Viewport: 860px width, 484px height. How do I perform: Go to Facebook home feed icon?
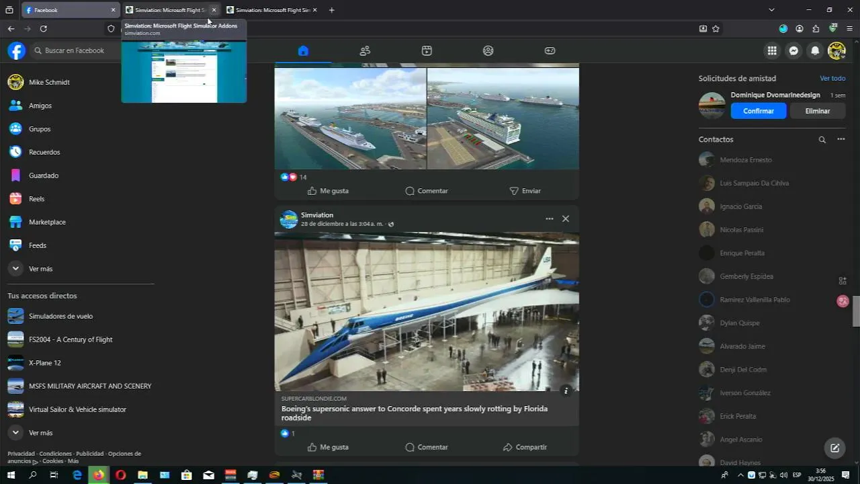(303, 50)
